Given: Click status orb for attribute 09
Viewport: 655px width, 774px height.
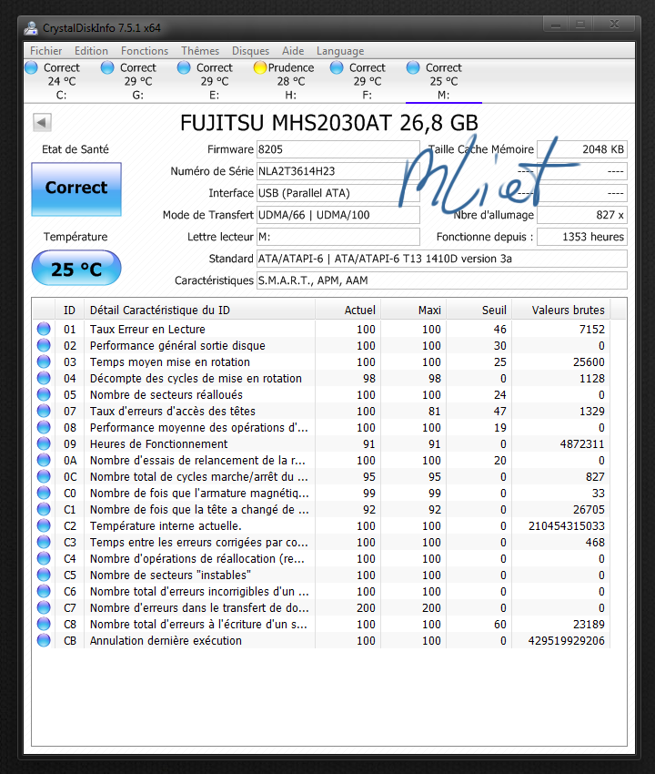Looking at the screenshot, I should click(x=44, y=443).
